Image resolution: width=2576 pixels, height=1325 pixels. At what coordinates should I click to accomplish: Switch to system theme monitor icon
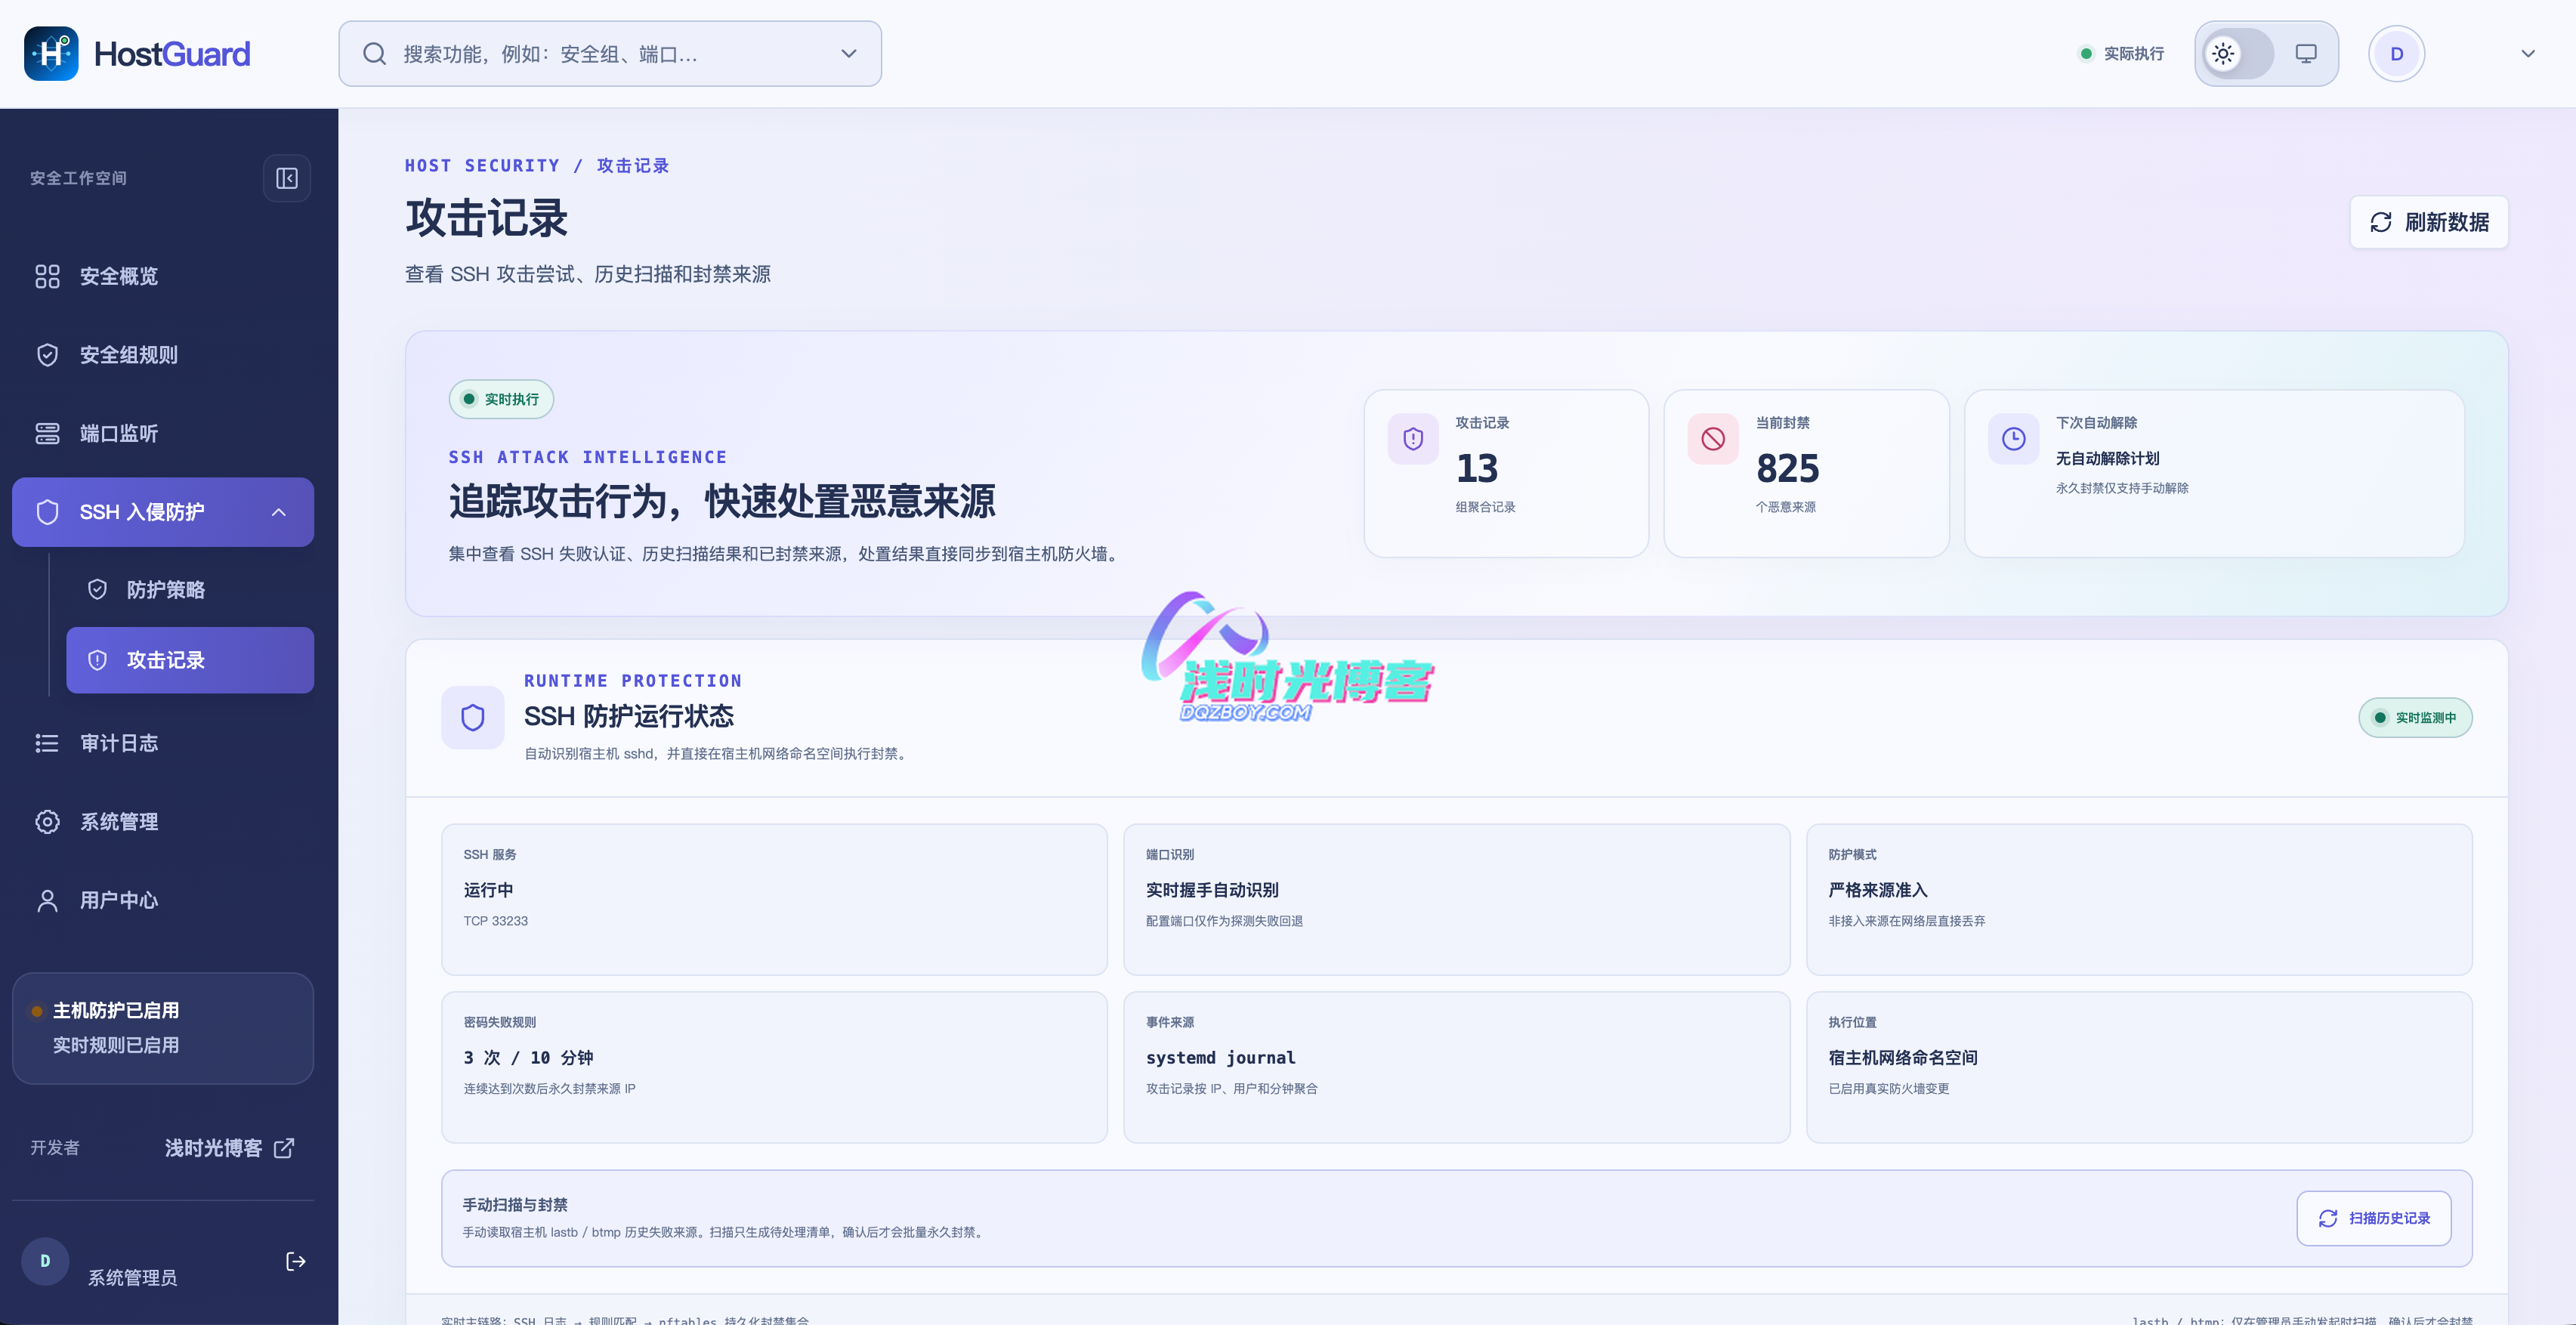point(2306,54)
